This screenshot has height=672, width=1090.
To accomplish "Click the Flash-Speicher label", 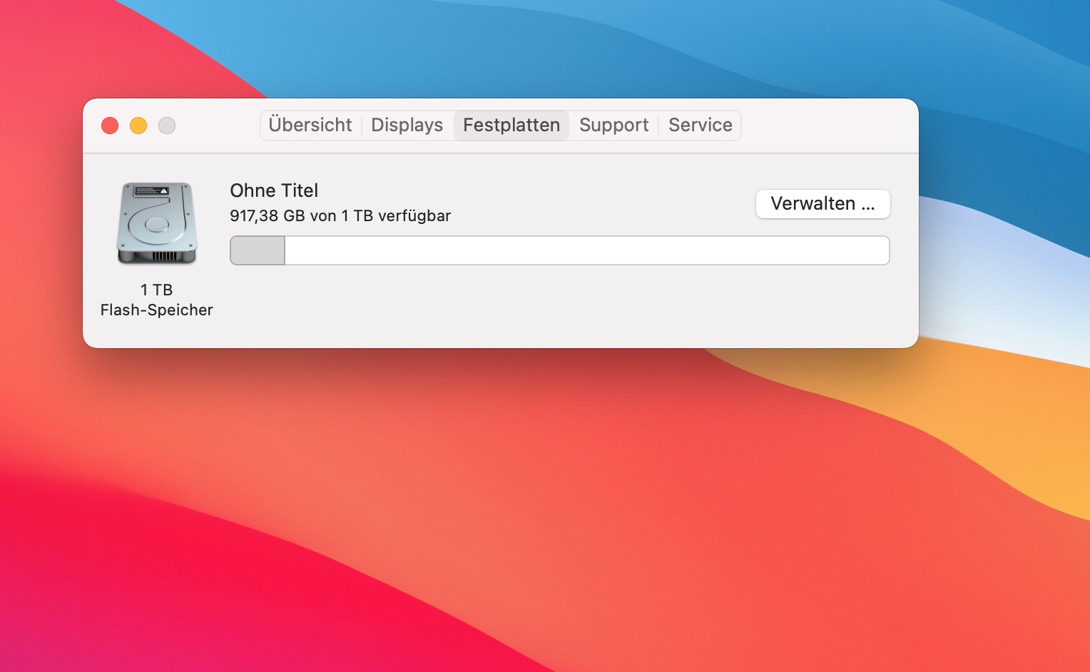I will pos(156,310).
